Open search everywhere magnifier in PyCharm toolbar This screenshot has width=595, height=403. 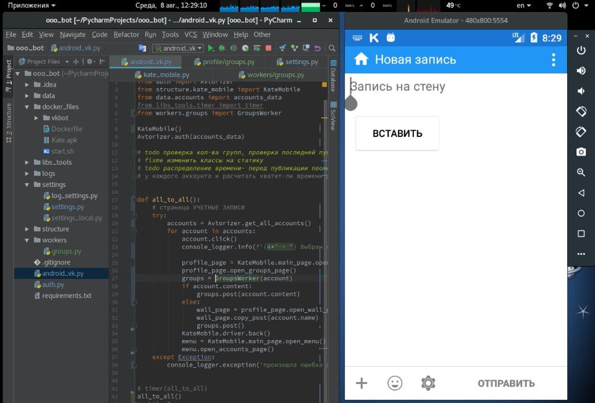332,48
